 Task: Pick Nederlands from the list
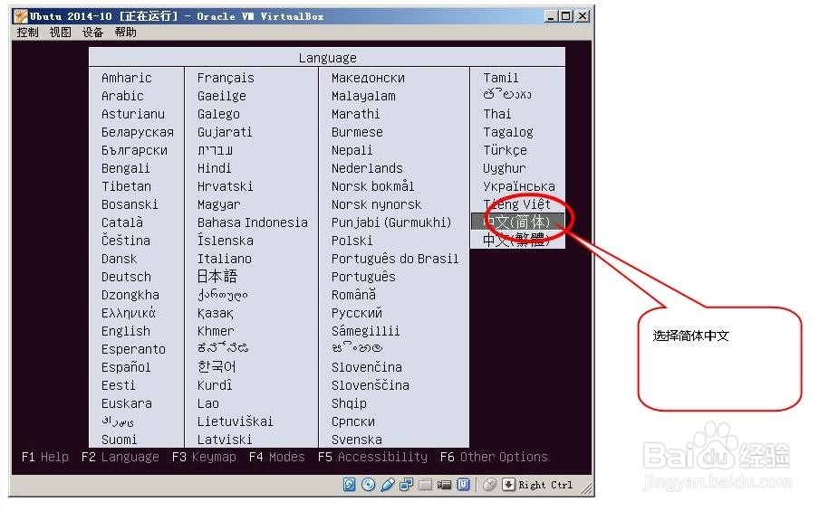(x=367, y=168)
